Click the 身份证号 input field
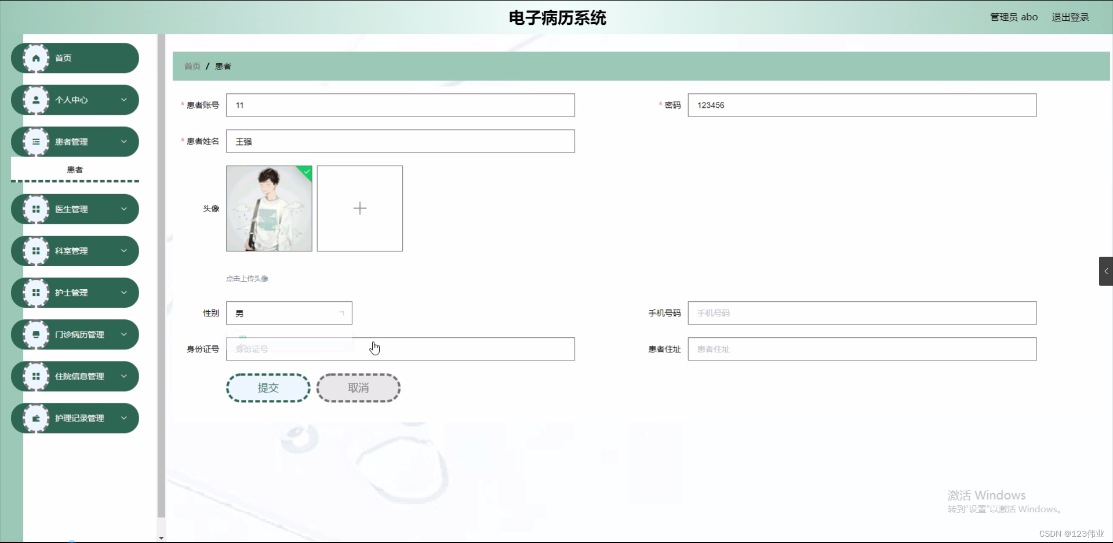The width and height of the screenshot is (1113, 543). pos(401,349)
